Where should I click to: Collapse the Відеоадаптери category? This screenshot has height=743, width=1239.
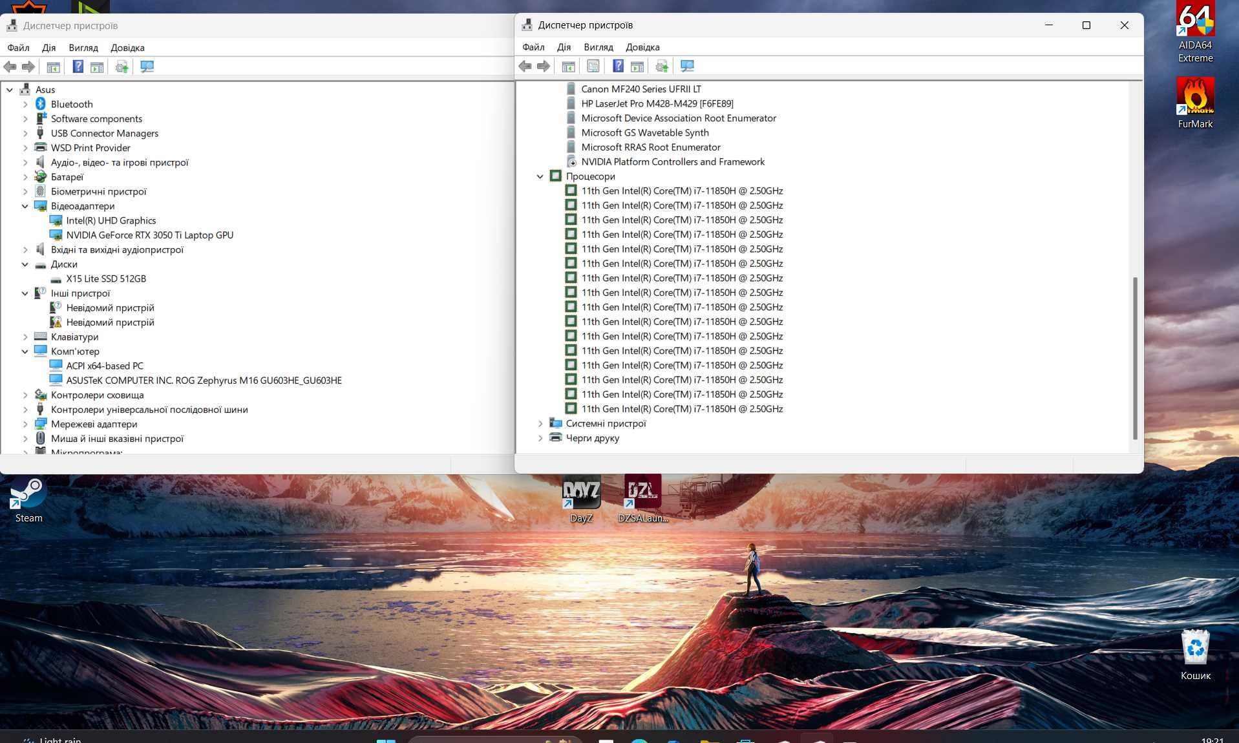pyautogui.click(x=25, y=206)
